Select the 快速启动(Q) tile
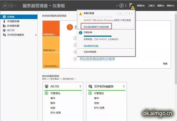The width and height of the screenshot is (177, 121). (51, 28)
